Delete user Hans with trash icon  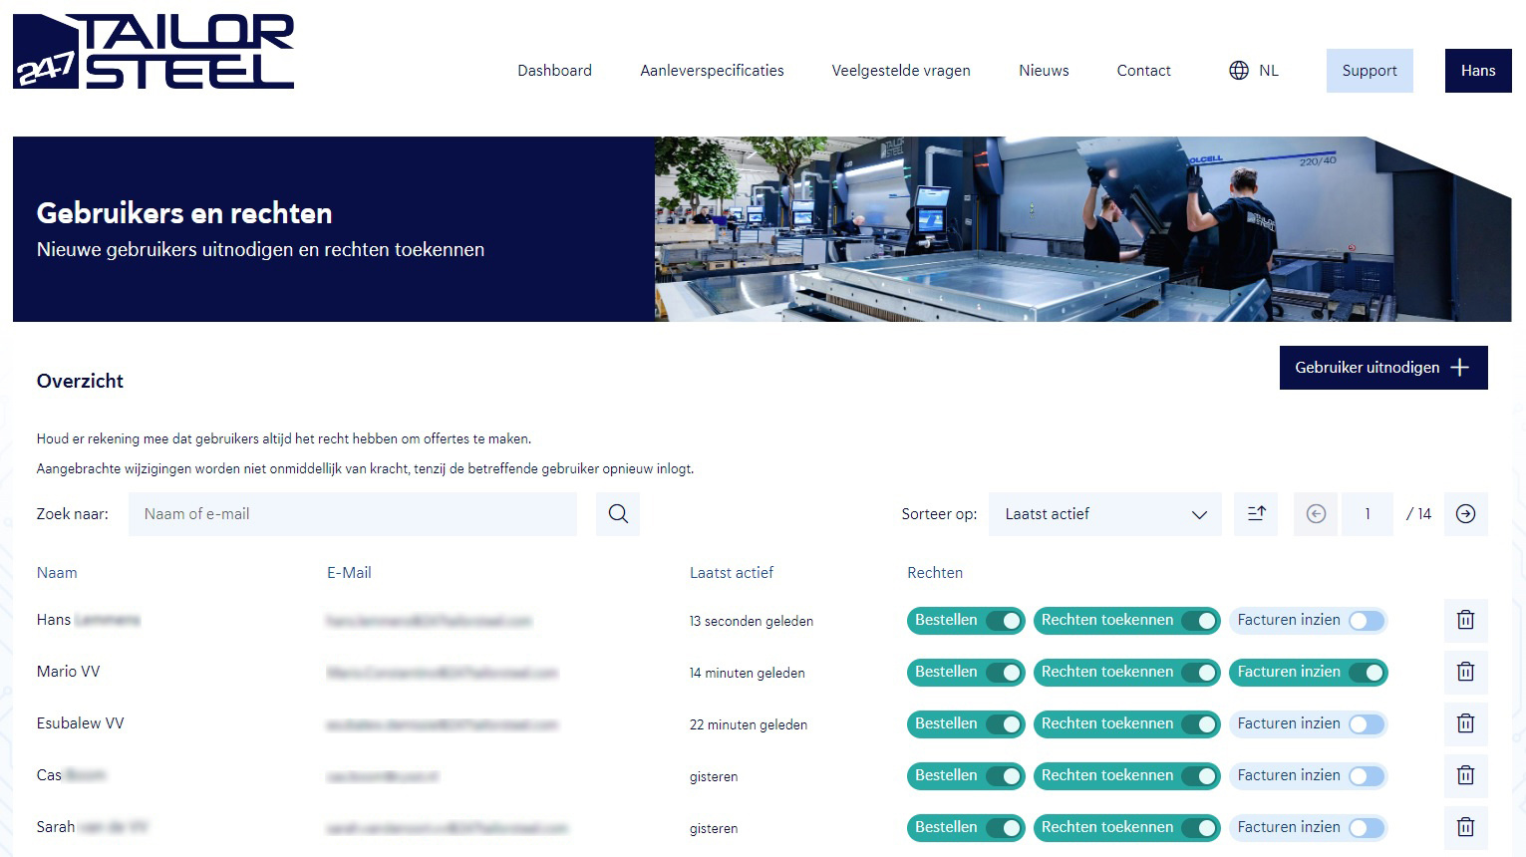click(1465, 620)
